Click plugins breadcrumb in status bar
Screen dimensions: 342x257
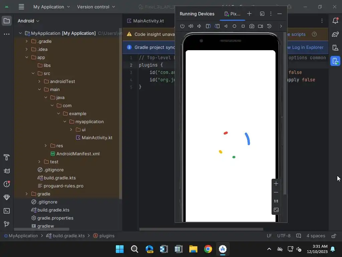click(x=104, y=236)
